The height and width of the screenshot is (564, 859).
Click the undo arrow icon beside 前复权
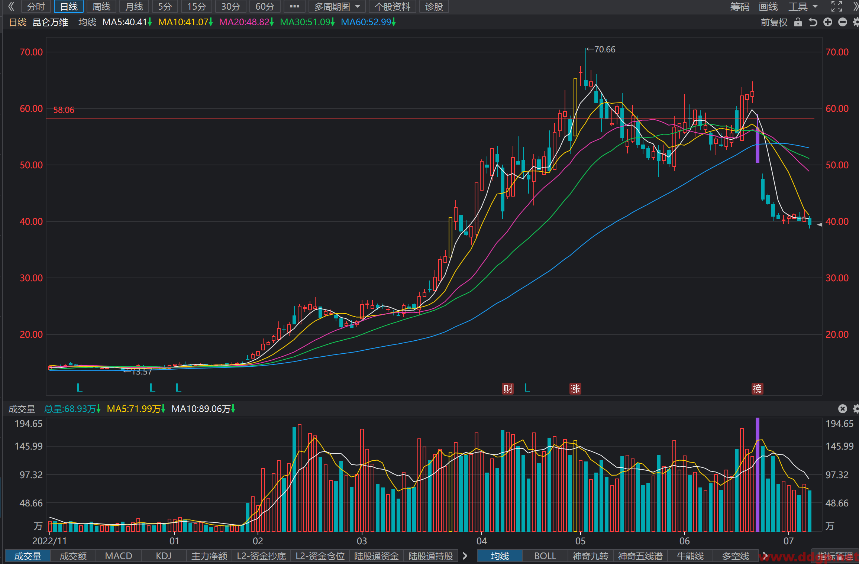coord(813,22)
